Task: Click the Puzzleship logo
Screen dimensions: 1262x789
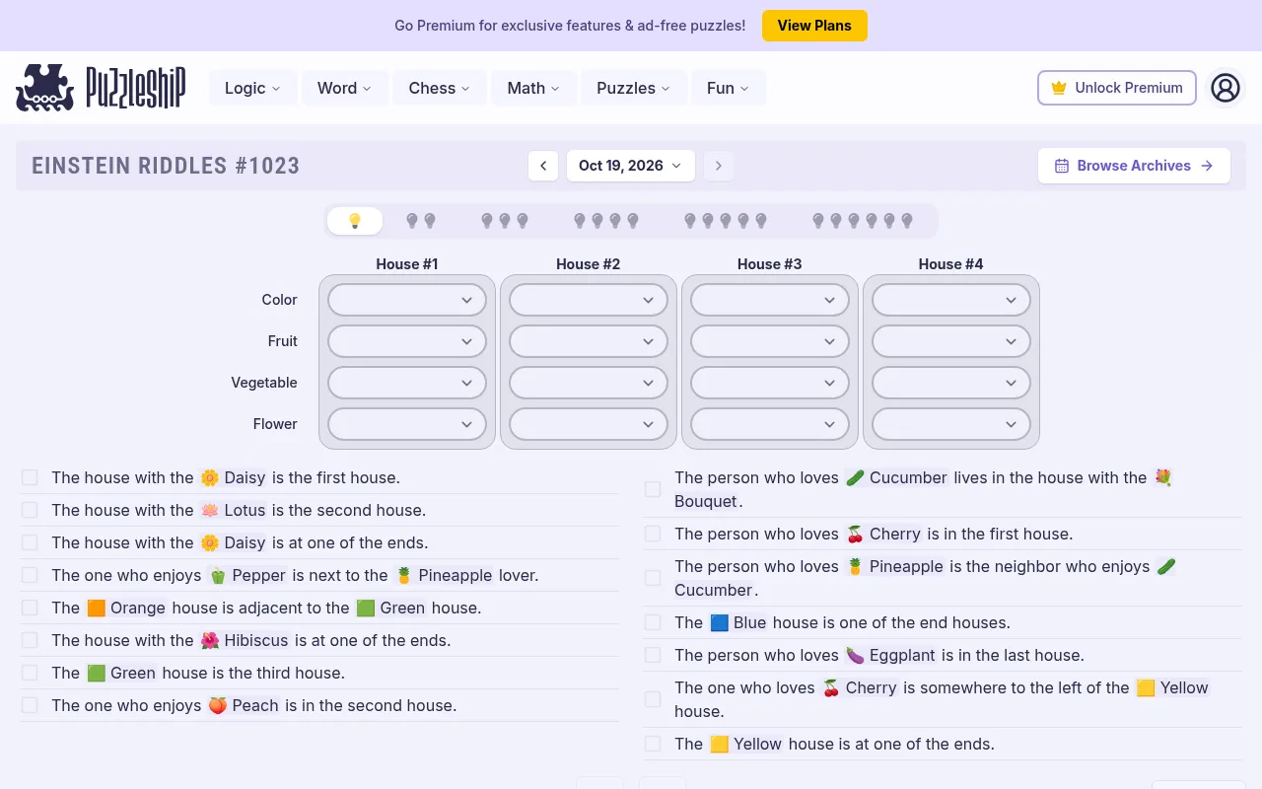Action: coord(101,88)
